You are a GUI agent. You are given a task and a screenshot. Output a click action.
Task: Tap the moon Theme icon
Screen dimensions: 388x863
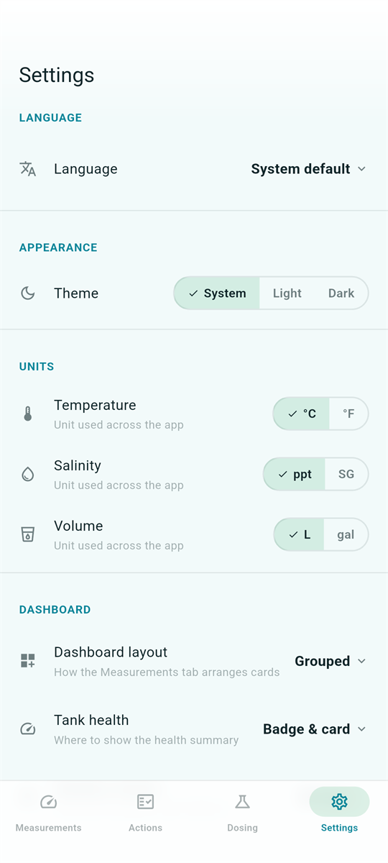coord(28,293)
